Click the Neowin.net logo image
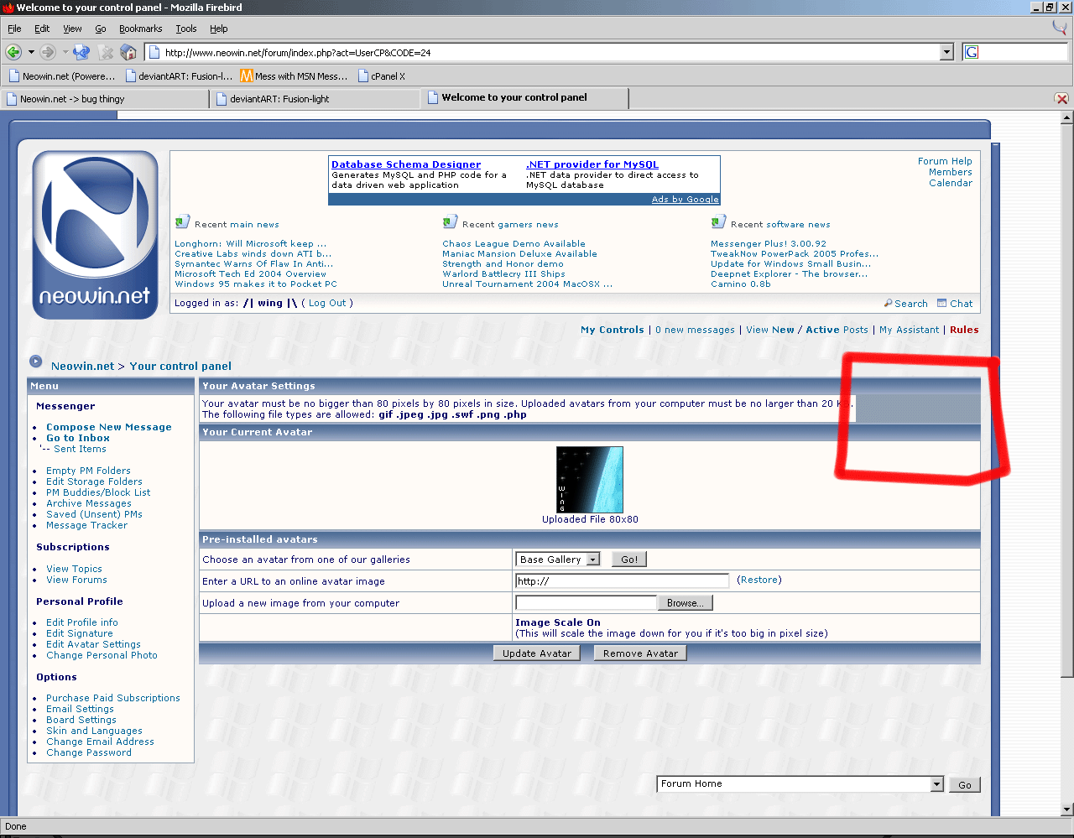The image size is (1074, 838). pos(95,235)
